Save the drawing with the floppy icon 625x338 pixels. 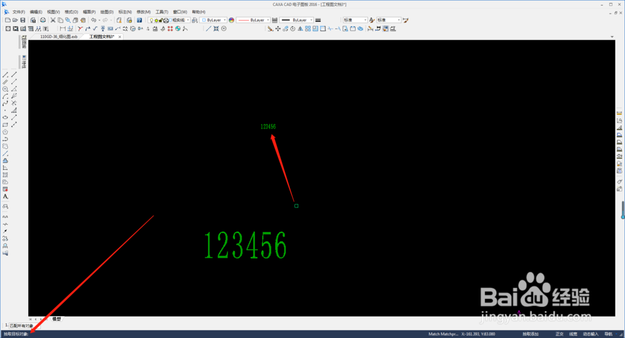(22, 20)
